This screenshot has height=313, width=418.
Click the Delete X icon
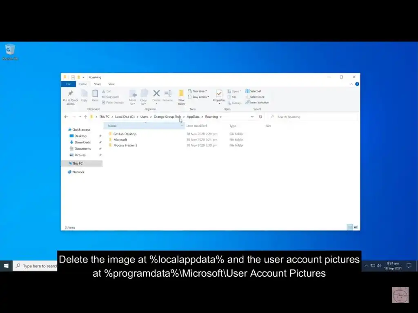156,94
